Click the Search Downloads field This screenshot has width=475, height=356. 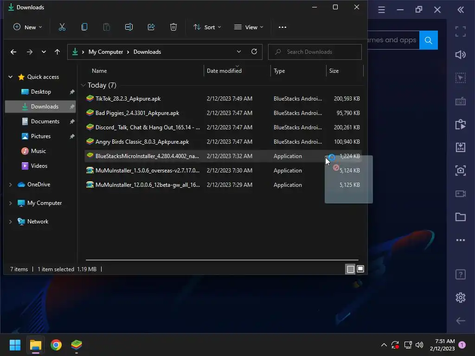(x=315, y=52)
